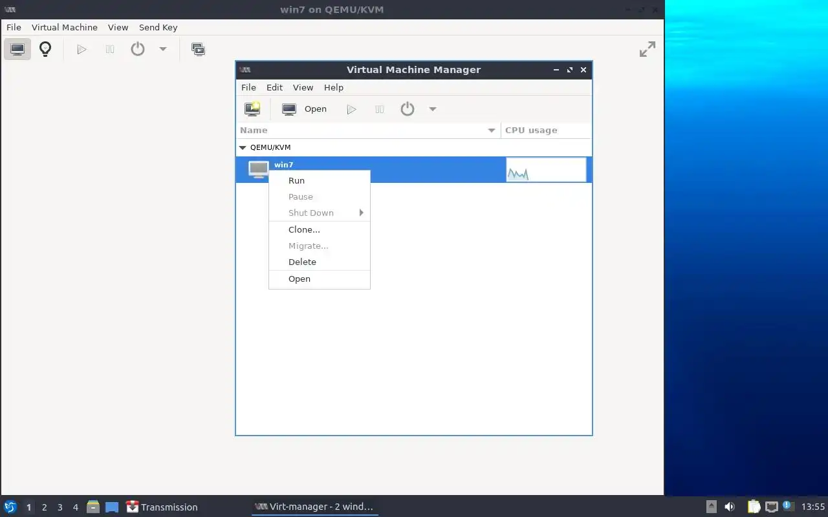Collapse QEMU/KVM connection tree
The height and width of the screenshot is (517, 828).
pos(243,147)
